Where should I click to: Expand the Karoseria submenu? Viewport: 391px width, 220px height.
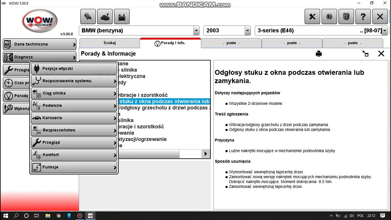pos(74,118)
